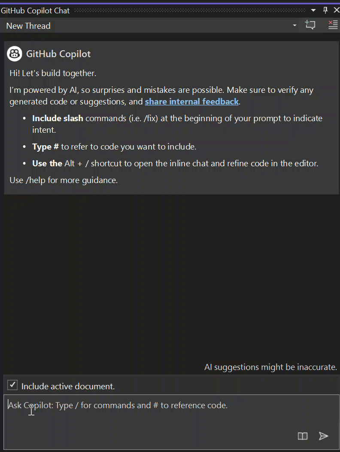Click the GitHub Copilot Chat title
This screenshot has height=452, width=340.
[x=35, y=10]
